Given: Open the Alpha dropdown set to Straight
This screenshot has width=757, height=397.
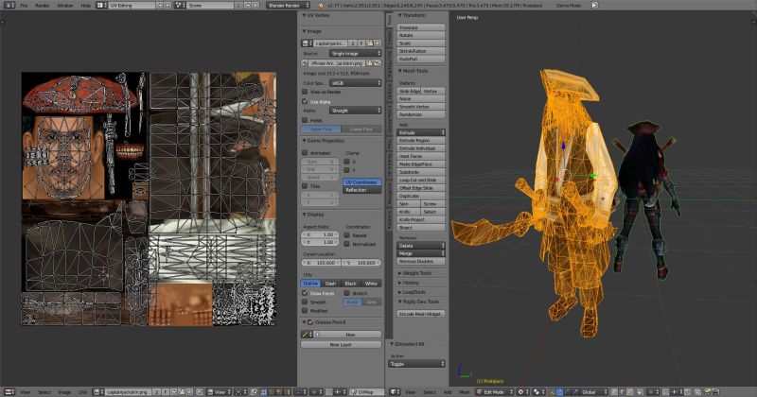Looking at the screenshot, I should (356, 111).
